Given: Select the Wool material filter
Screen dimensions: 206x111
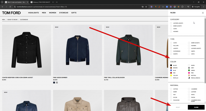Looking at the screenshot, I should tap(189, 94).
